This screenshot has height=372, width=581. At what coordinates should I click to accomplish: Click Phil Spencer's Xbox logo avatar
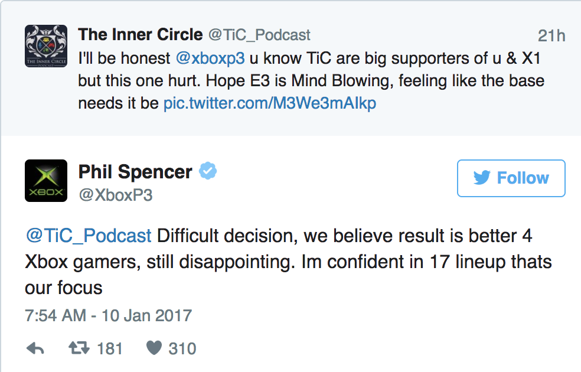(46, 181)
